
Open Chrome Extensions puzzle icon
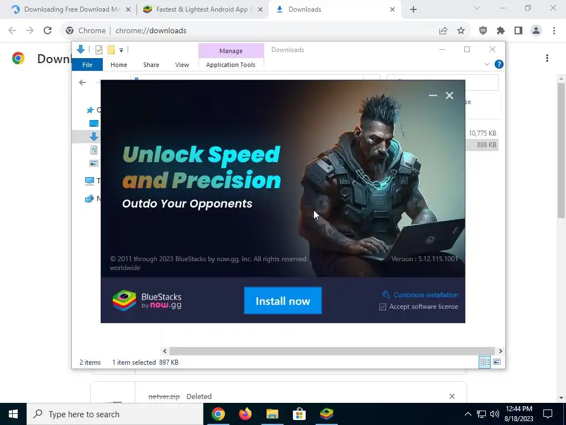tap(501, 31)
